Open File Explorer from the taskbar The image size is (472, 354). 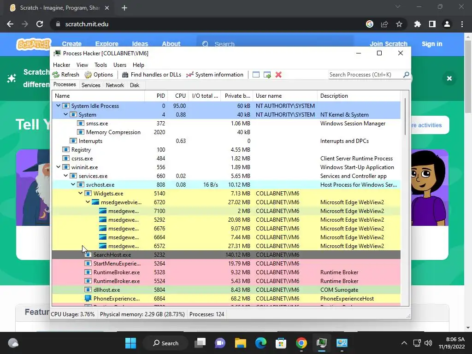click(241, 343)
